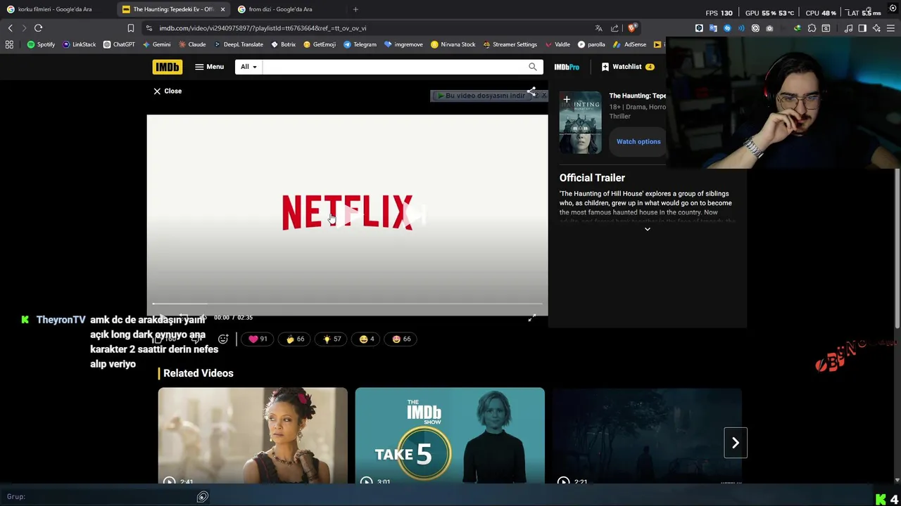Viewport: 901px width, 506px height.
Task: React with the heart (91)
Action: click(x=258, y=339)
